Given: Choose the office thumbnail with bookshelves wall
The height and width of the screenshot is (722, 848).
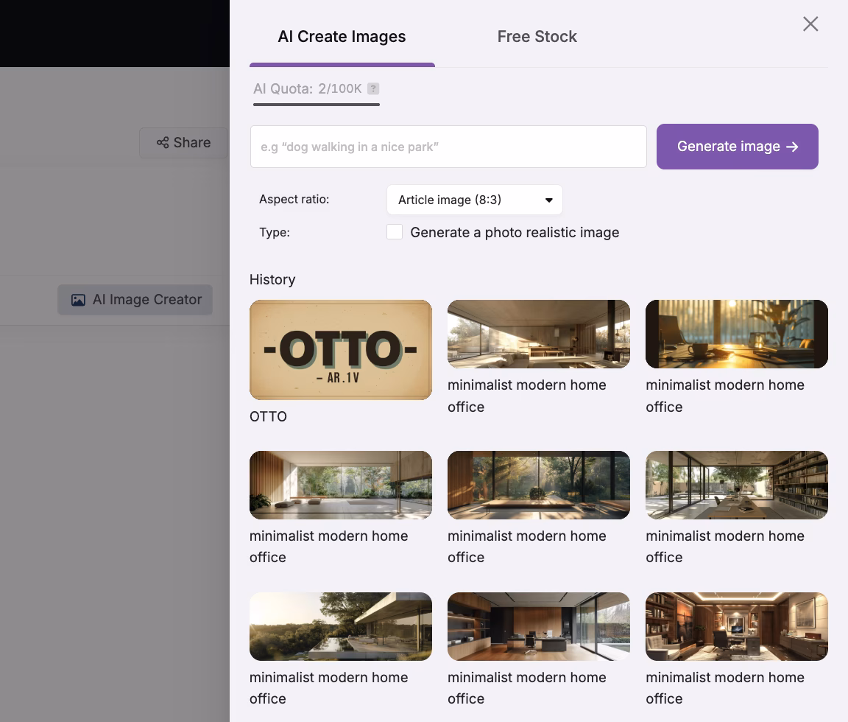Looking at the screenshot, I should (737, 485).
